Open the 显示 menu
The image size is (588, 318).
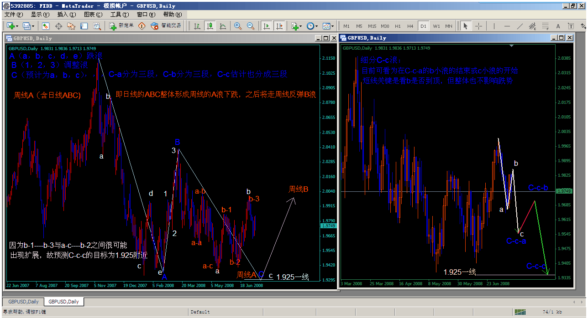coord(40,15)
